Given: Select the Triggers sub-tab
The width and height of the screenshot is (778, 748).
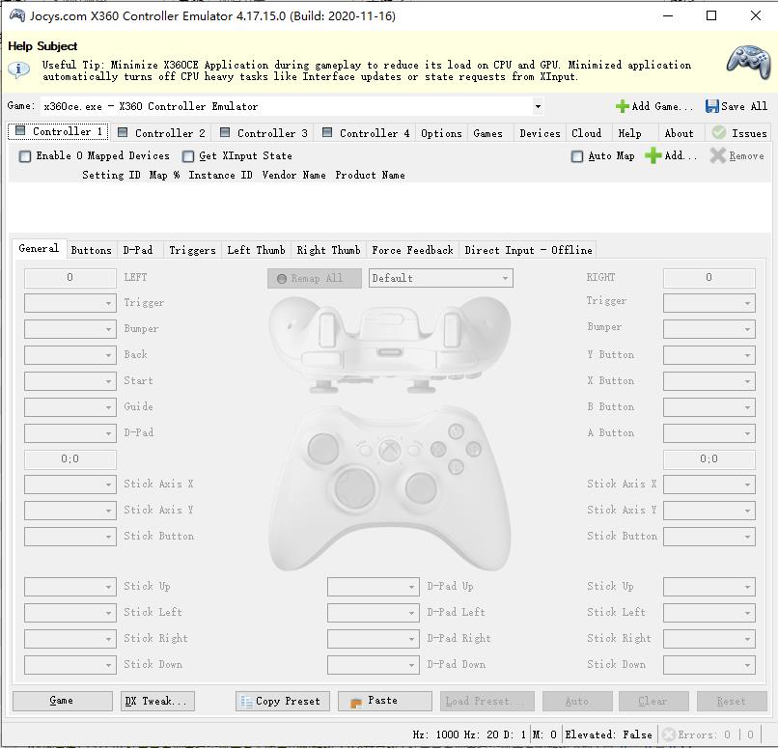Looking at the screenshot, I should 192,250.
